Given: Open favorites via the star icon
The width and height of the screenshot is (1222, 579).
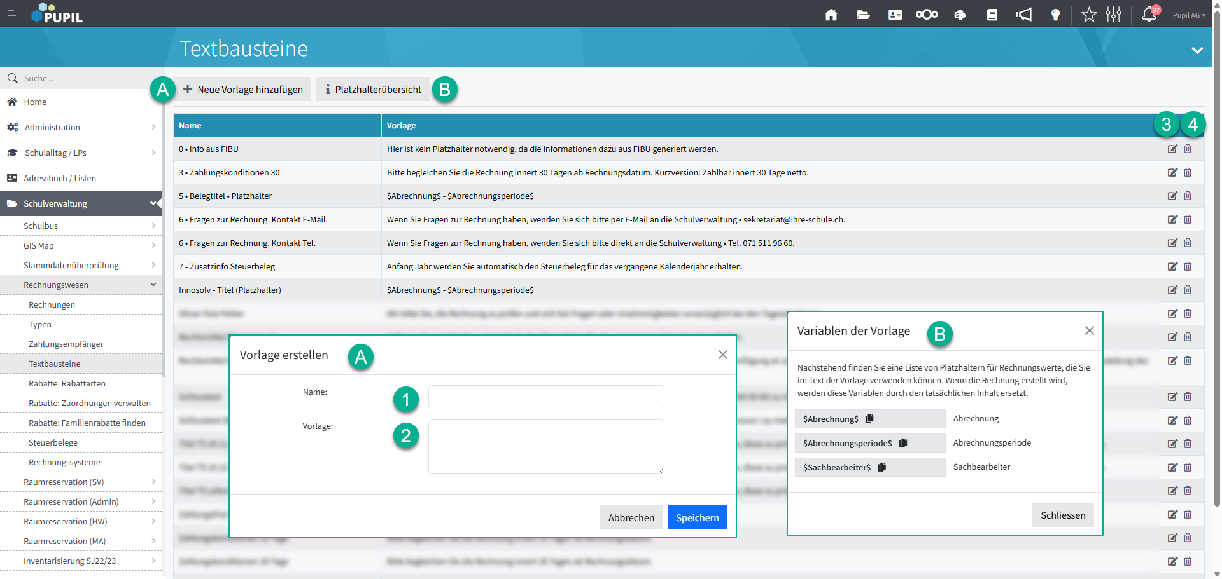Looking at the screenshot, I should coord(1089,15).
